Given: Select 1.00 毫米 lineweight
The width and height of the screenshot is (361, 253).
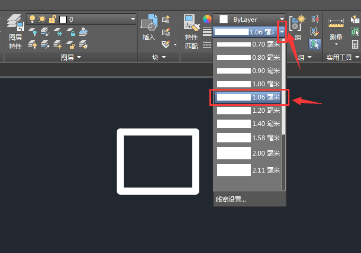Looking at the screenshot, I should (248, 84).
